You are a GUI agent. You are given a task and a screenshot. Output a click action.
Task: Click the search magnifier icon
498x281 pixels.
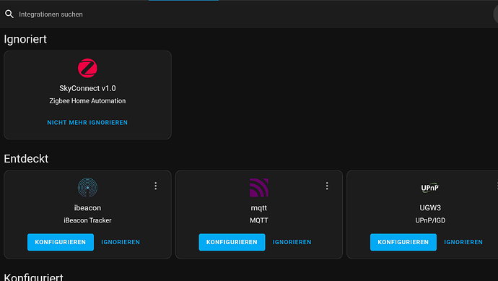(x=9, y=14)
